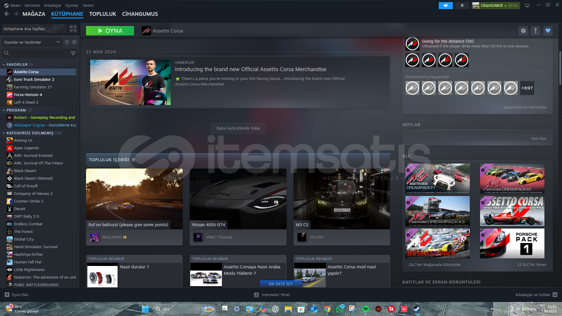Viewport: 562px width, 316px height.
Task: Open Chrome from the taskbar
Action: click(x=327, y=309)
